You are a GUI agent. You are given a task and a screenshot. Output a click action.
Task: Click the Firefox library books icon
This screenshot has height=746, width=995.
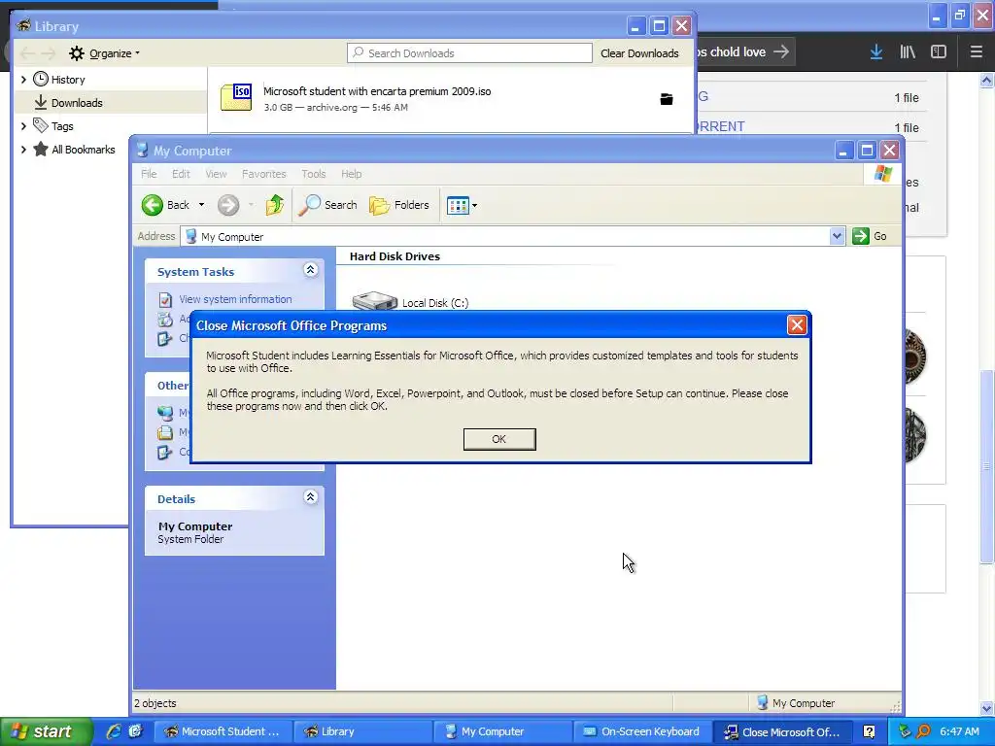908,52
